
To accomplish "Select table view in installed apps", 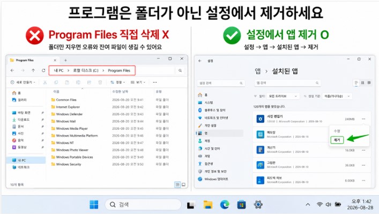I will 369,83.
